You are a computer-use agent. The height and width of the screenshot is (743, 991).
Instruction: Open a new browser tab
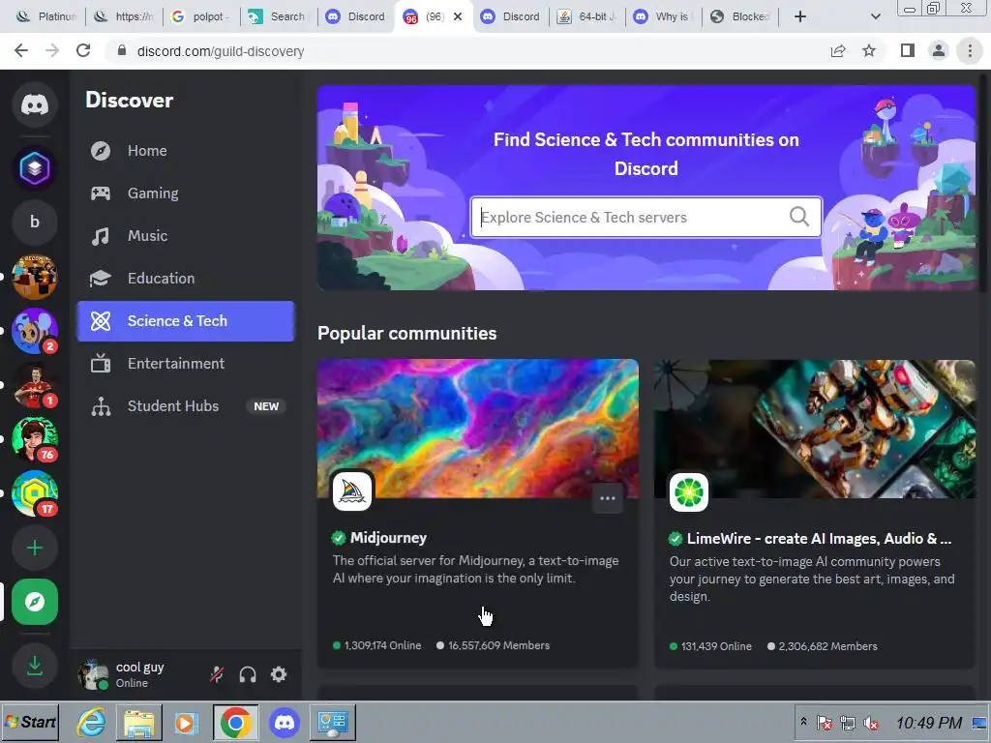[x=800, y=16]
